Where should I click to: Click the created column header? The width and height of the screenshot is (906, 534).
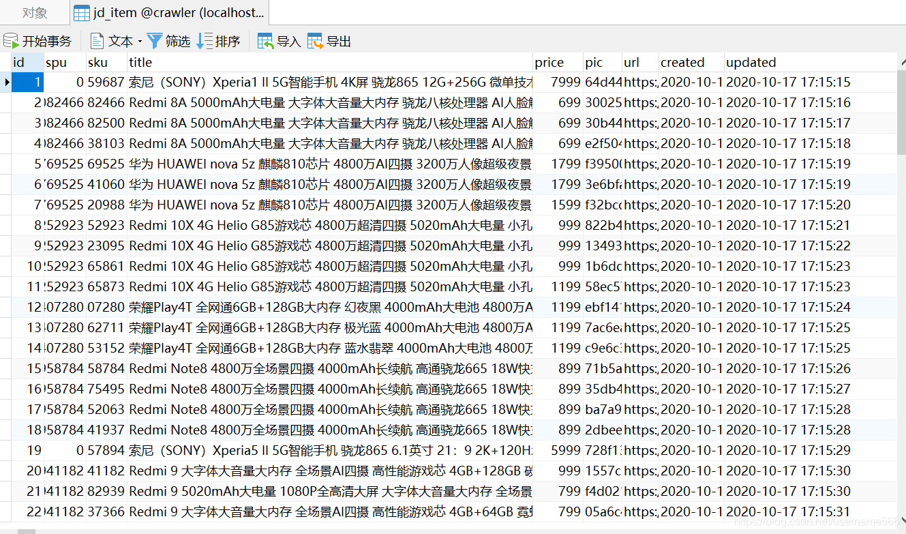[x=691, y=62]
